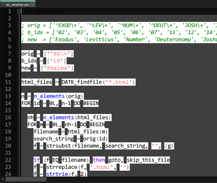Click line number 1 in the gutter
This screenshot has height=183, width=217.
(x=10, y=11)
